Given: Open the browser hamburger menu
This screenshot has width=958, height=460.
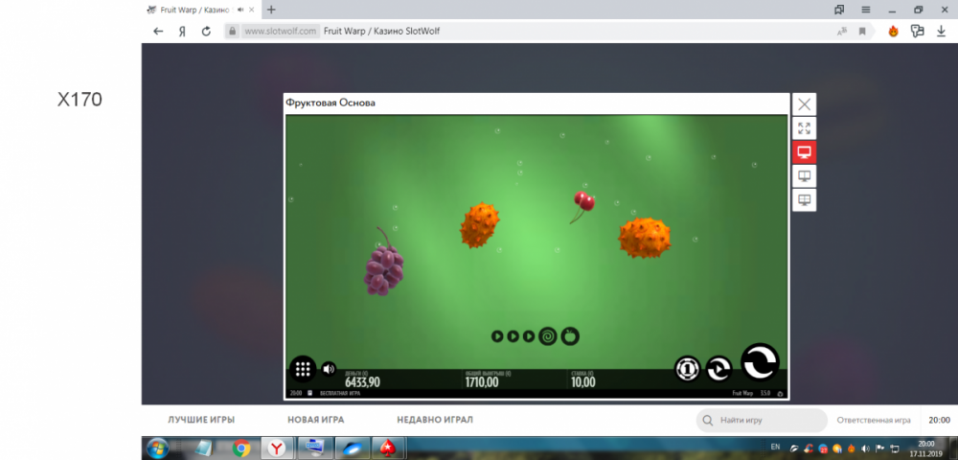Looking at the screenshot, I should click(866, 10).
